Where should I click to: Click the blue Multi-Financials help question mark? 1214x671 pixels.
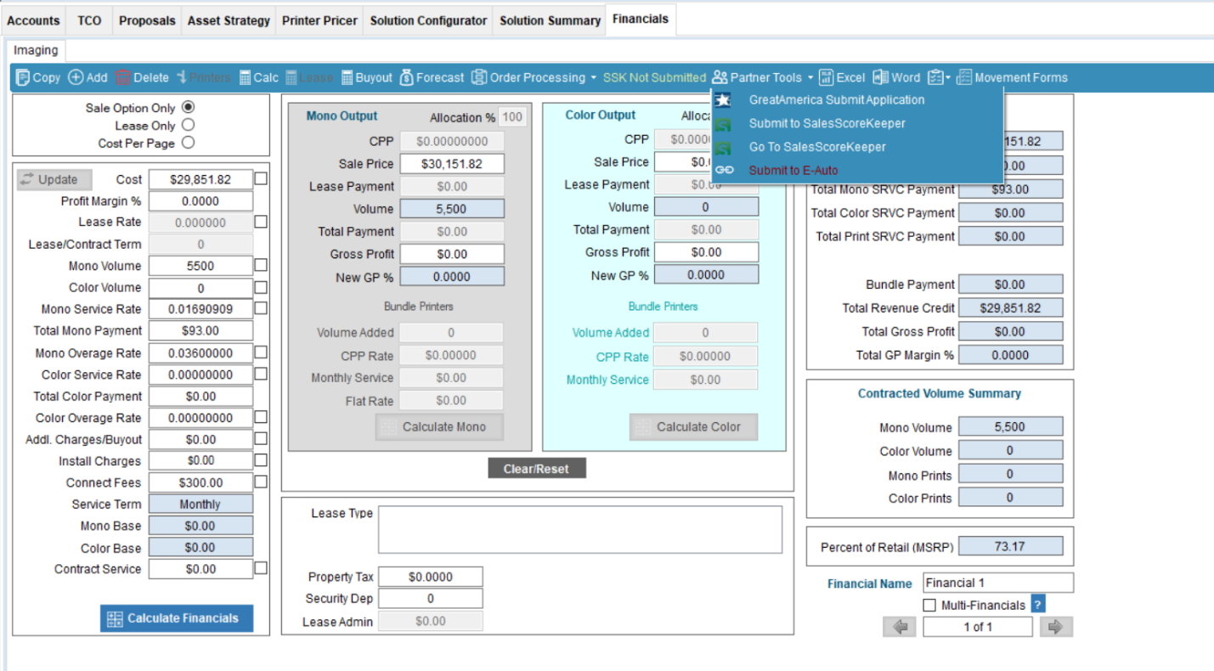(x=1038, y=605)
